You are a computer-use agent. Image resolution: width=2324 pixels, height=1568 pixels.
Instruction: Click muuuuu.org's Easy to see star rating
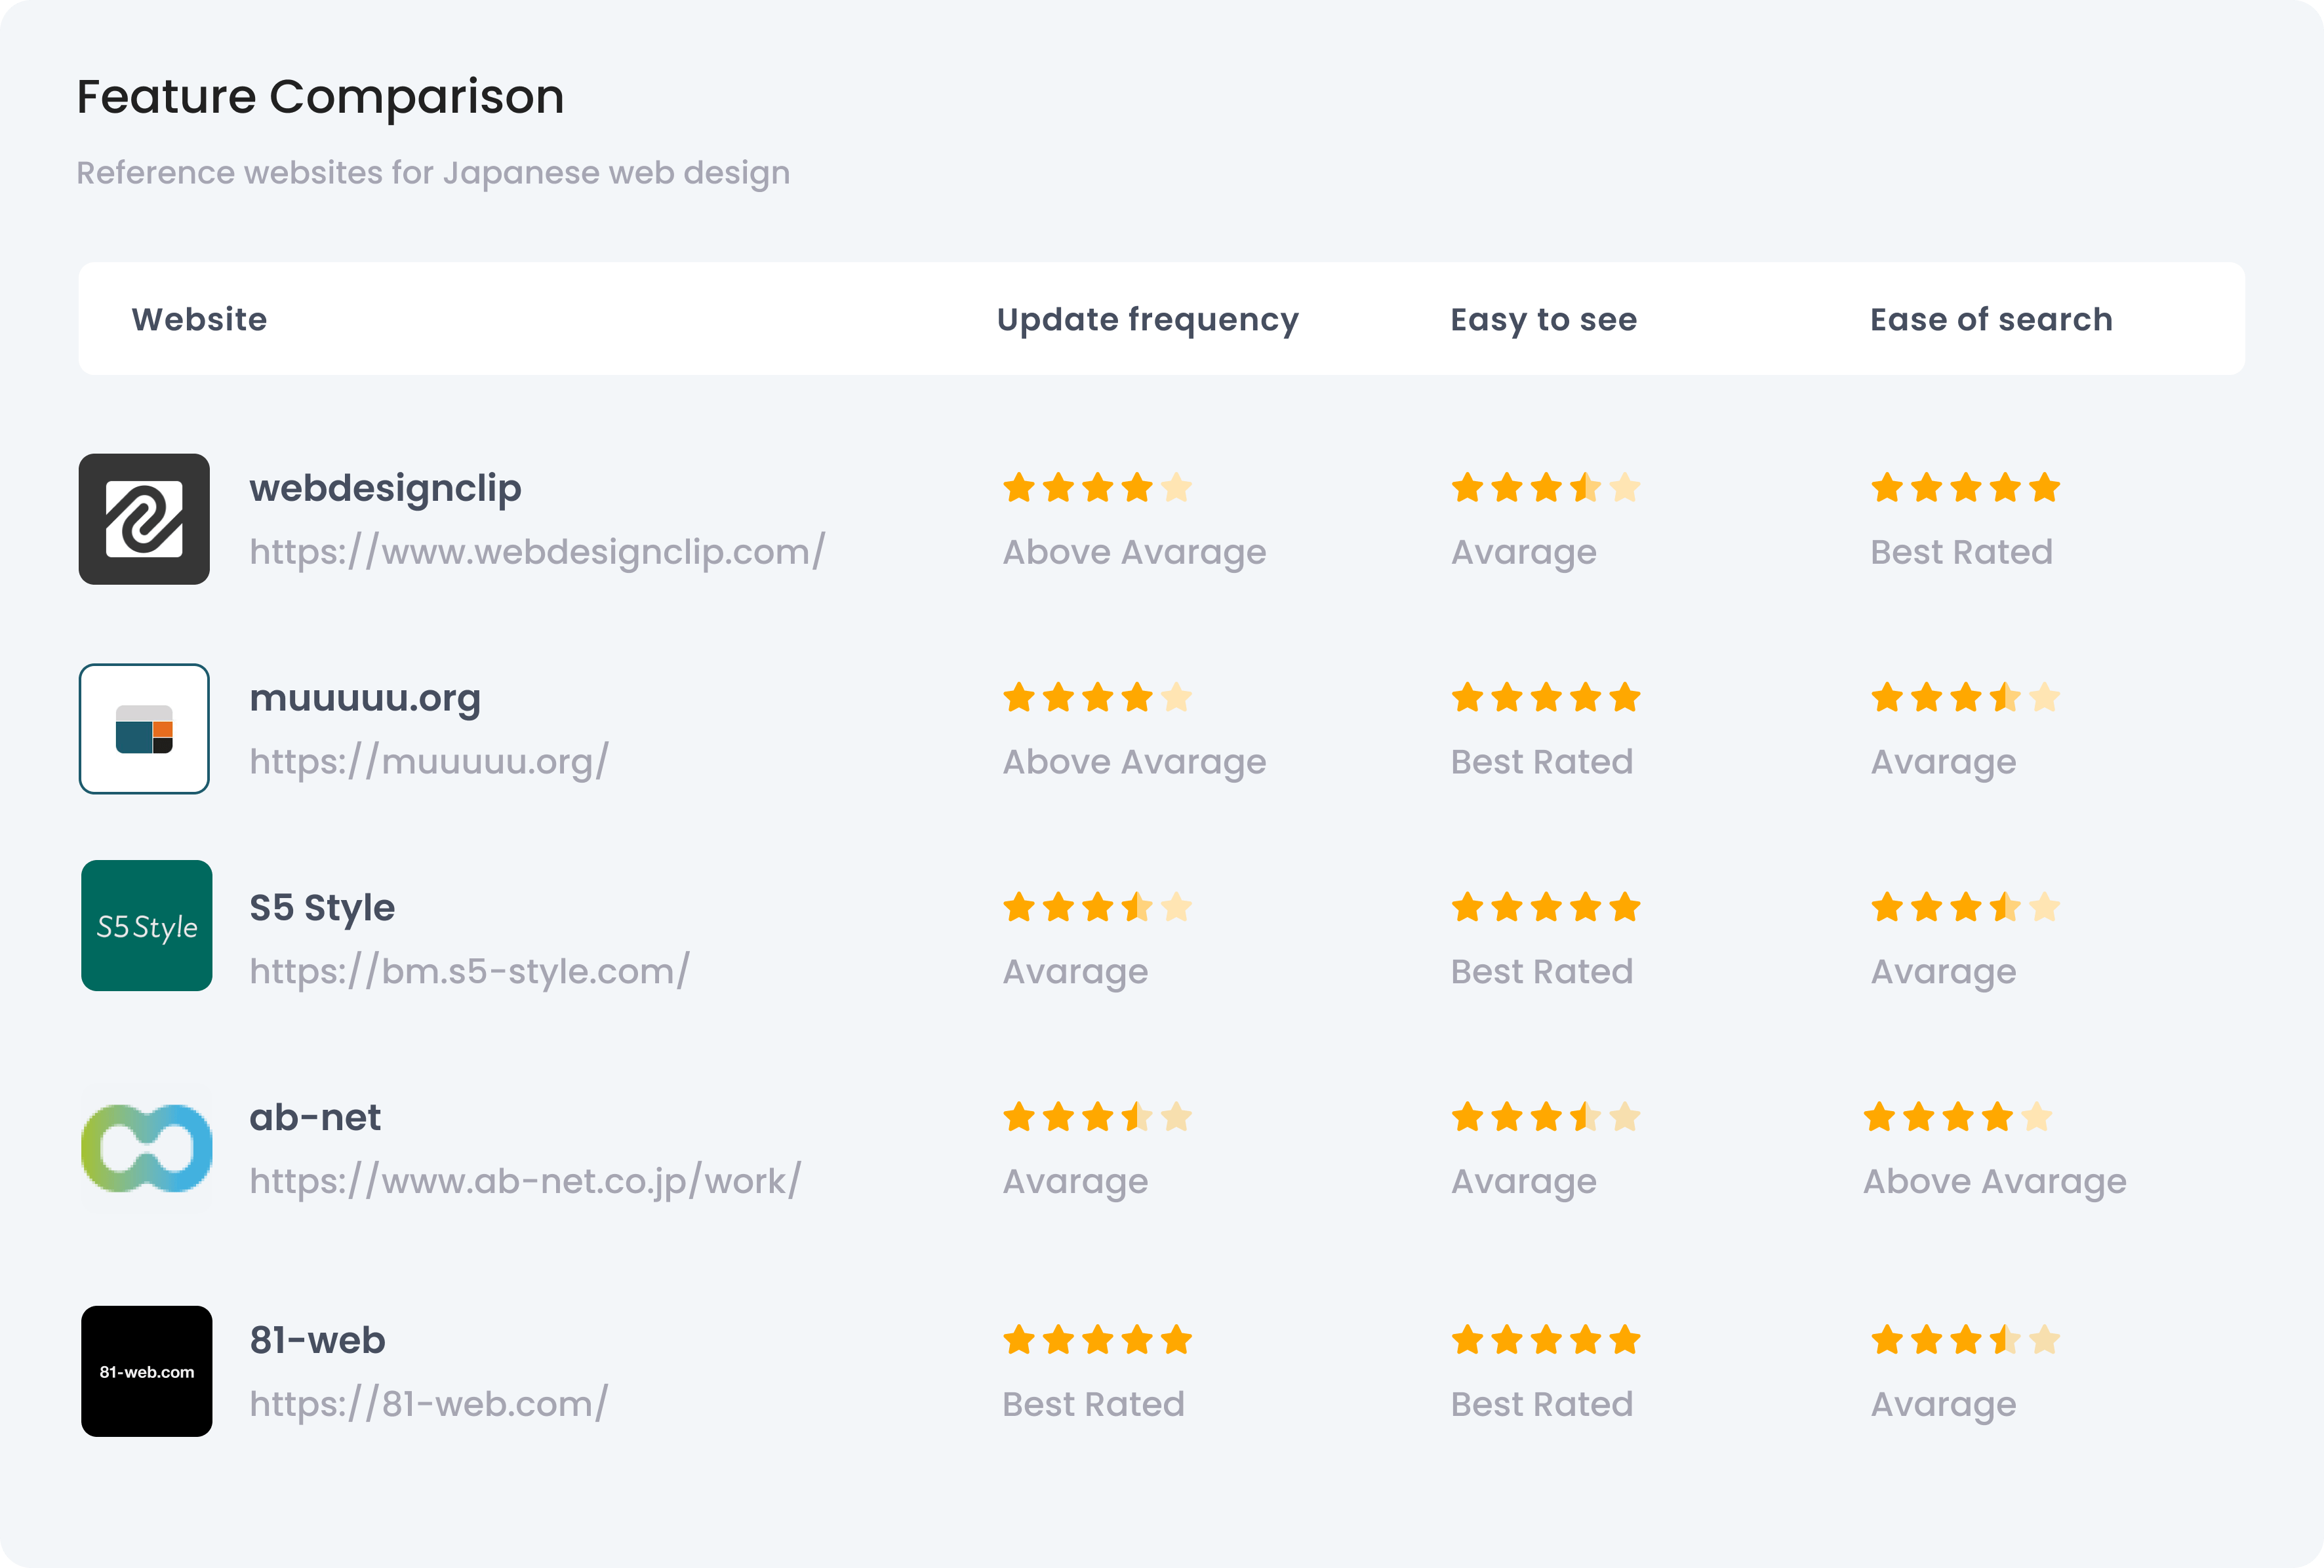coord(1545,697)
